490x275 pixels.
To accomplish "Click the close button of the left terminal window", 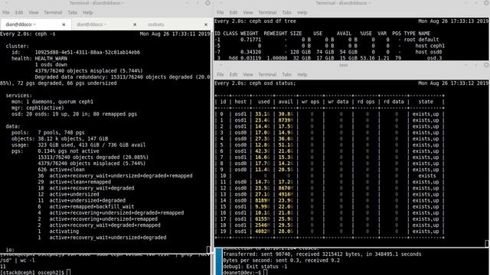I will (207, 3).
